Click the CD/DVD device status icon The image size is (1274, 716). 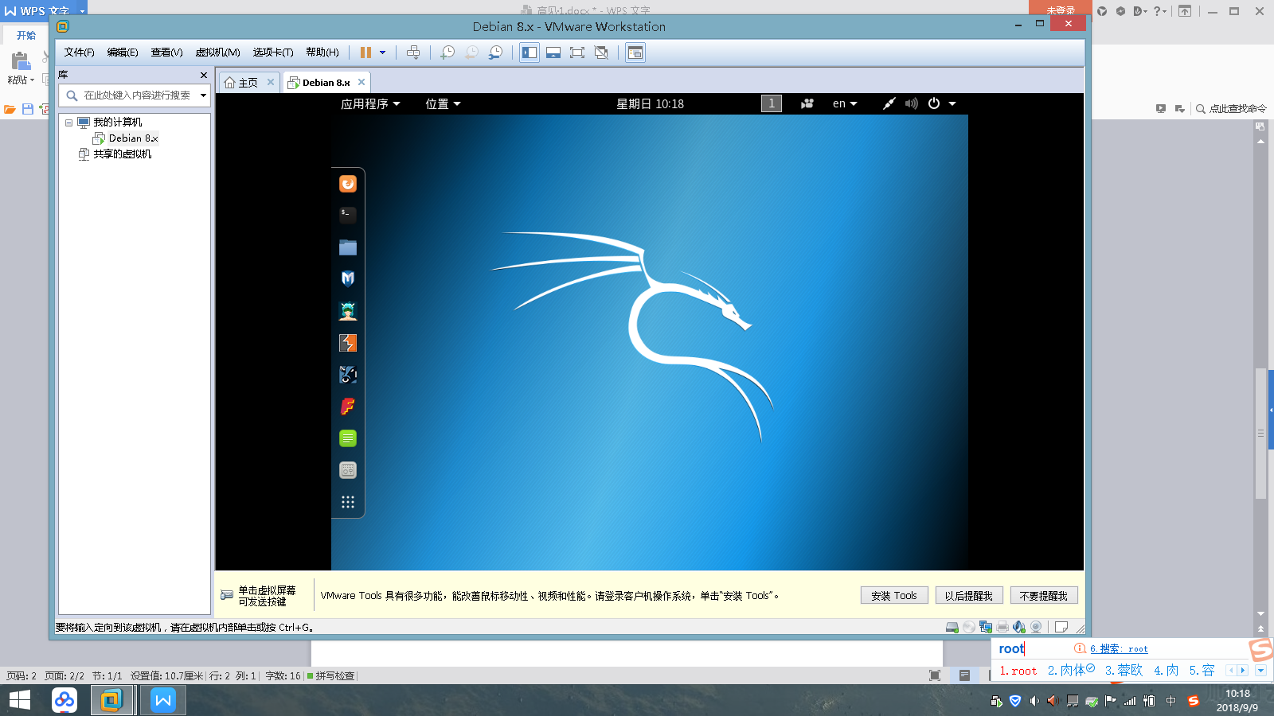tap(969, 627)
